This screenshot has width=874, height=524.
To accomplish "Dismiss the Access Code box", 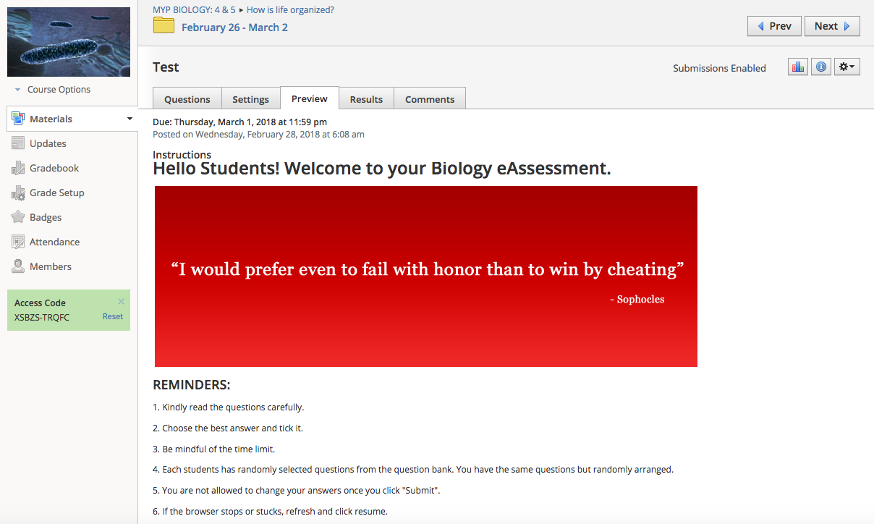I will (x=121, y=302).
